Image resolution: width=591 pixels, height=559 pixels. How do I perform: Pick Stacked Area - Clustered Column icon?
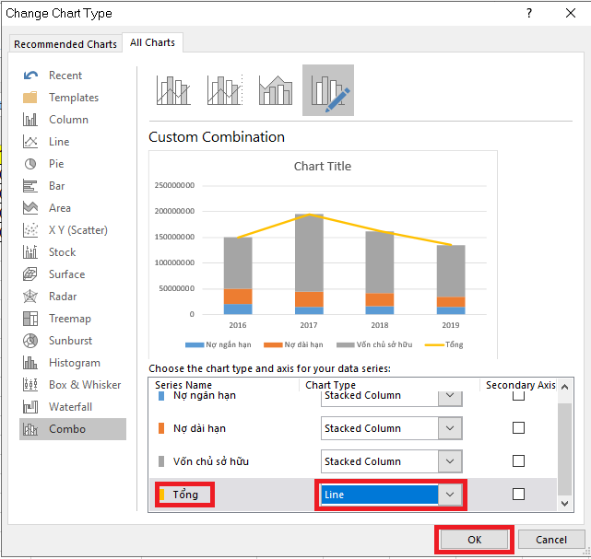point(276,90)
